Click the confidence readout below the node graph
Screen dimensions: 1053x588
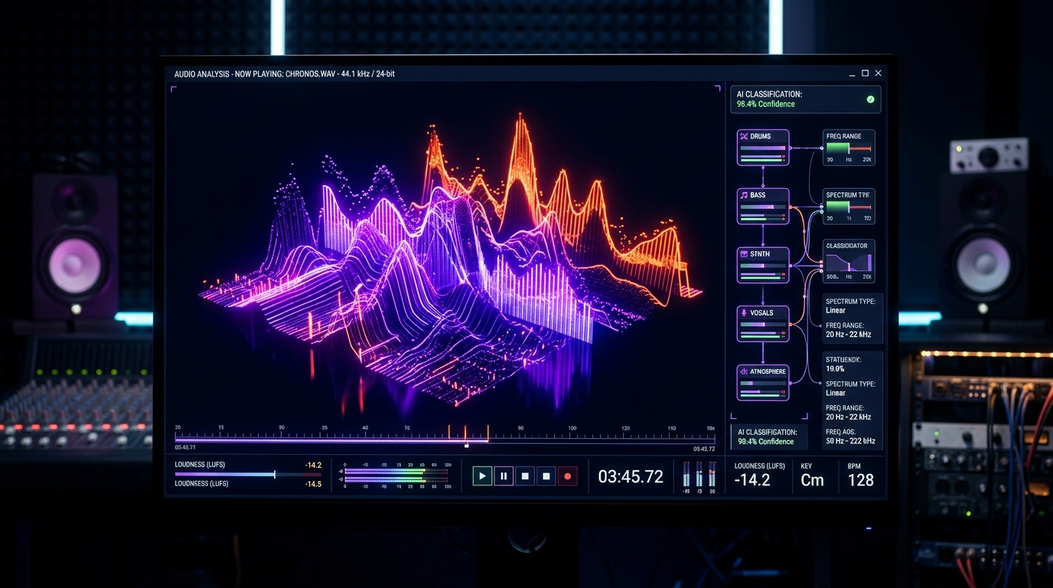(x=766, y=442)
